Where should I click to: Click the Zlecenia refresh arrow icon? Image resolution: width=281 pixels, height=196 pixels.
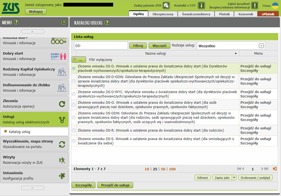click(x=62, y=104)
